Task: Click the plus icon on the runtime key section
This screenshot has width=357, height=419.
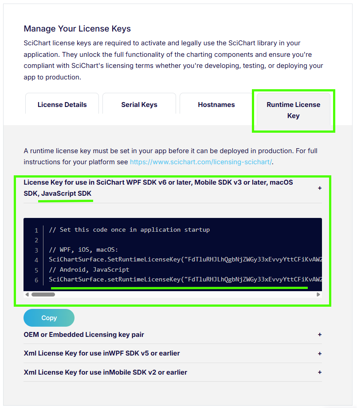Action: [x=320, y=188]
